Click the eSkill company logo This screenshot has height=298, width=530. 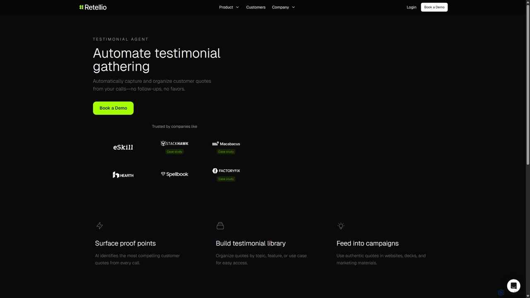(123, 147)
